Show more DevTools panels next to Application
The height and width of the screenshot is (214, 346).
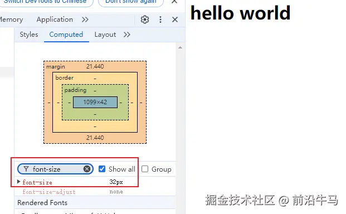pyautogui.click(x=85, y=20)
